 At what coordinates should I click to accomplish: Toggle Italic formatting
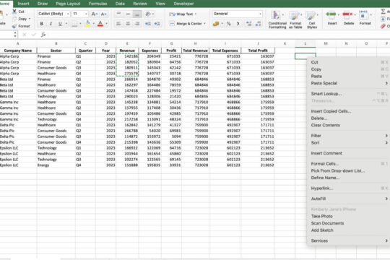51,24
